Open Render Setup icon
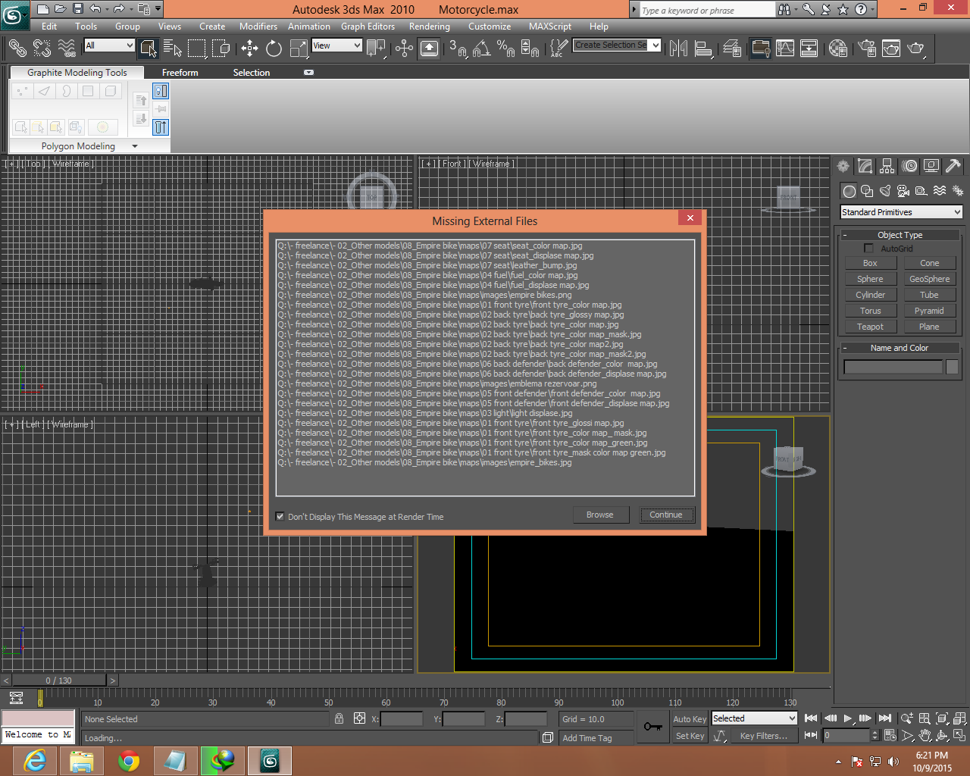970x776 pixels. tap(867, 48)
